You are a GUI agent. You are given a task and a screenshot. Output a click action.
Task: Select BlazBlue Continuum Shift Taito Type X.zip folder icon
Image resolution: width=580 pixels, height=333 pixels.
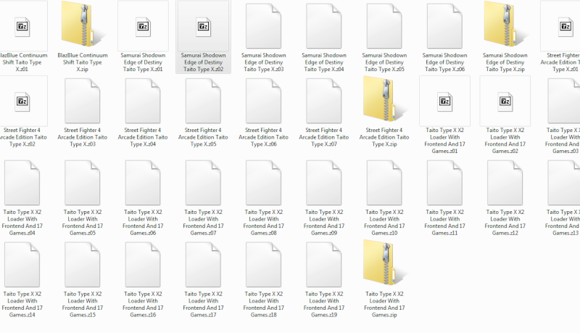click(82, 25)
